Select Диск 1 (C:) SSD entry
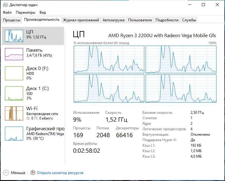225x181 pixels. [33, 93]
